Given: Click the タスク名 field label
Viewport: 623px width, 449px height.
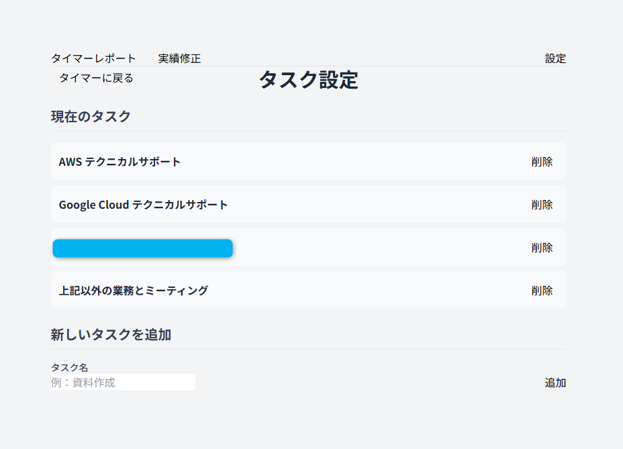Looking at the screenshot, I should coord(70,367).
